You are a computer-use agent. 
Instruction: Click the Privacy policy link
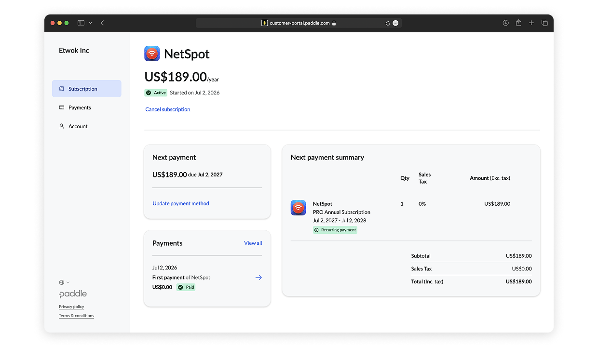click(x=71, y=307)
